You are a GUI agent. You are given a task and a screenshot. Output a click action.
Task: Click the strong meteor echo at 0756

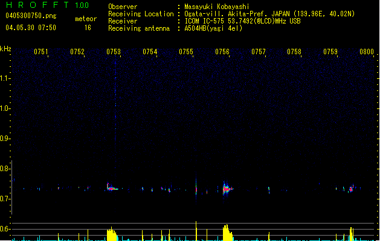click(227, 189)
